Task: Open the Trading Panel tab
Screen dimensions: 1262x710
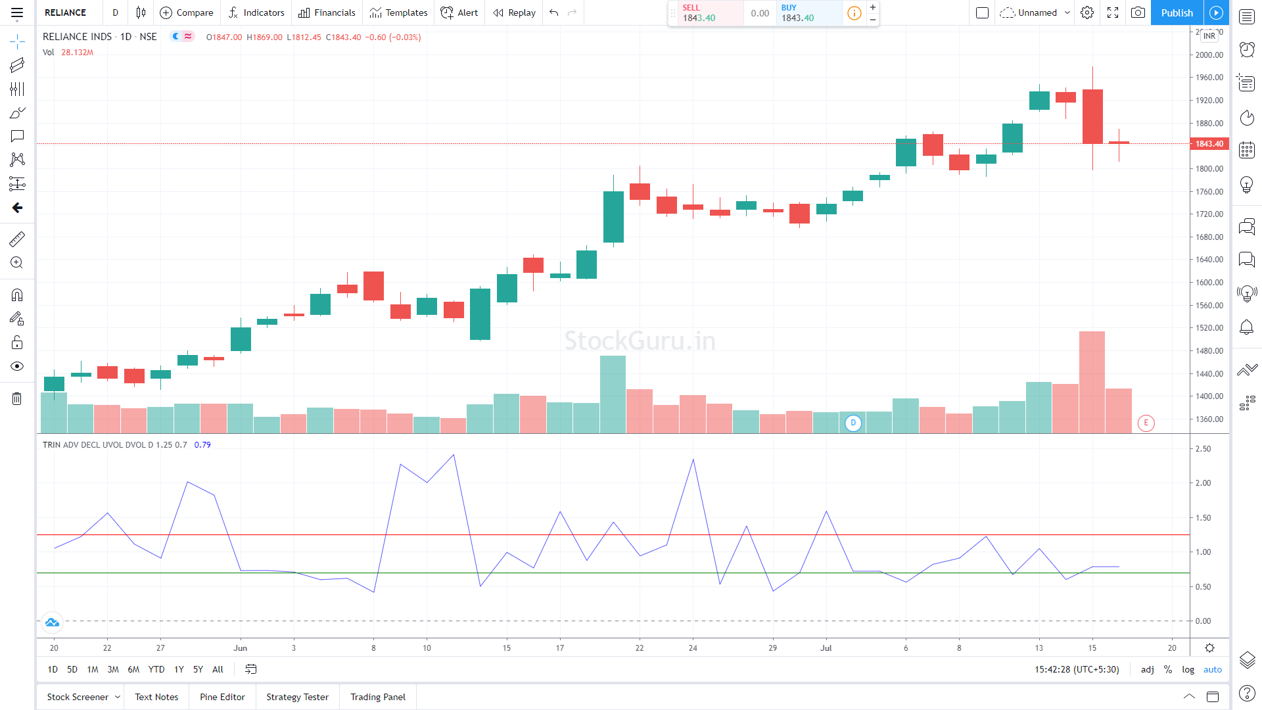Action: click(378, 697)
